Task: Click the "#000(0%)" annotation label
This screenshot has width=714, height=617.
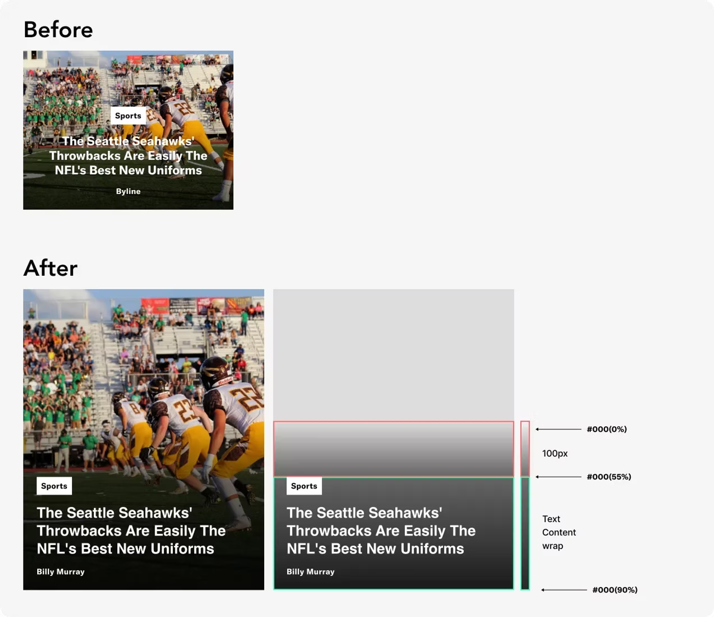Action: pos(607,429)
